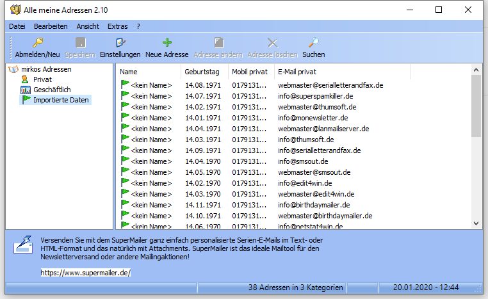Select birthday 14.11.1971 cell
488x299 pixels.
tap(203, 205)
